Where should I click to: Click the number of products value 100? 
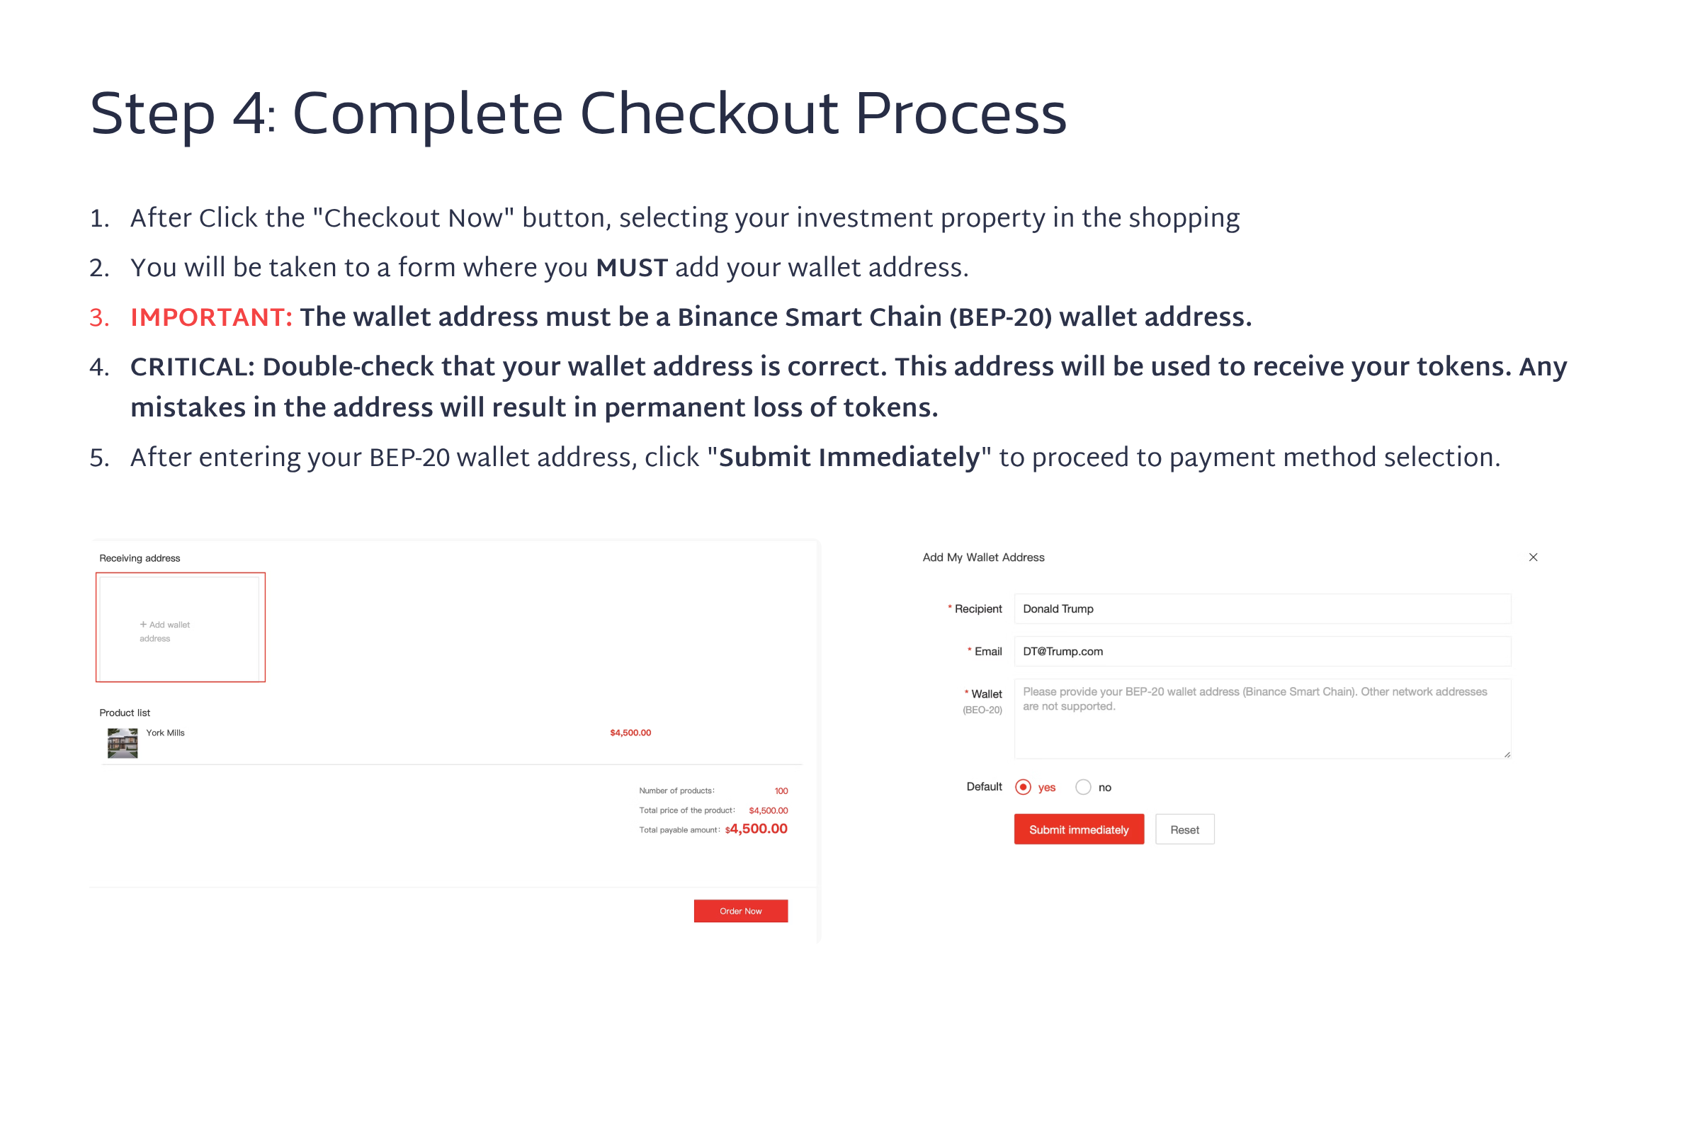[x=781, y=790]
